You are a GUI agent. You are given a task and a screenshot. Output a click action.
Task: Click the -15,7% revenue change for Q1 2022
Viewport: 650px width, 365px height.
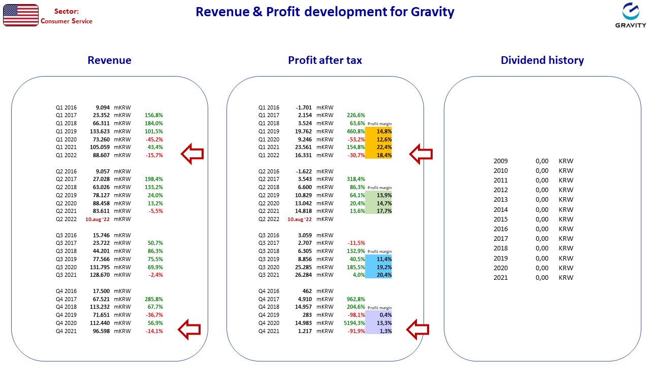point(154,155)
